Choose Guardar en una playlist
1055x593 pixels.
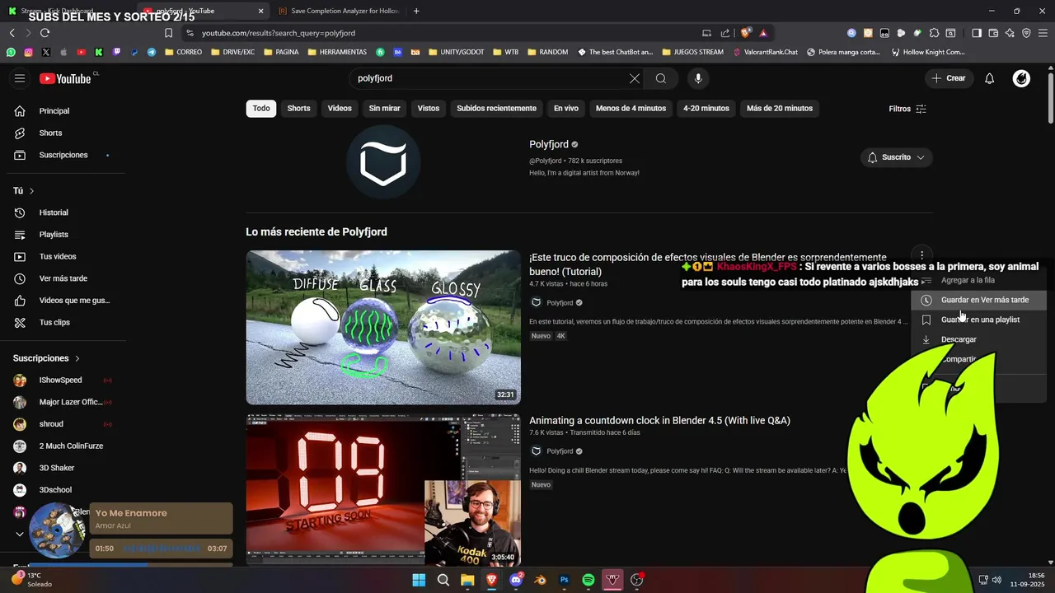point(979,320)
